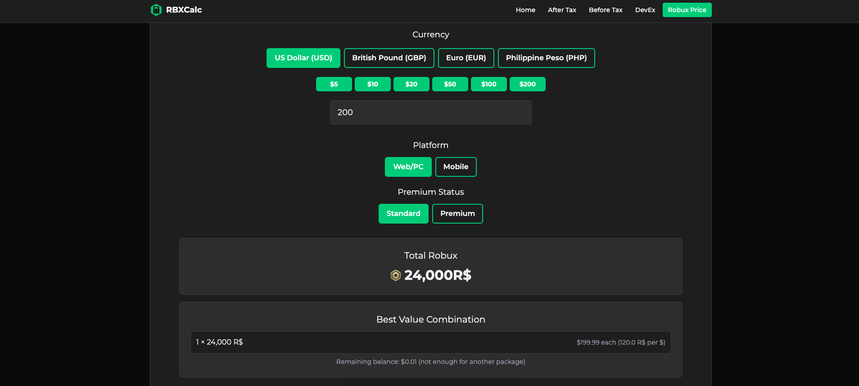The height and width of the screenshot is (386, 859).
Task: Focus the amount input showing 200
Action: click(431, 112)
